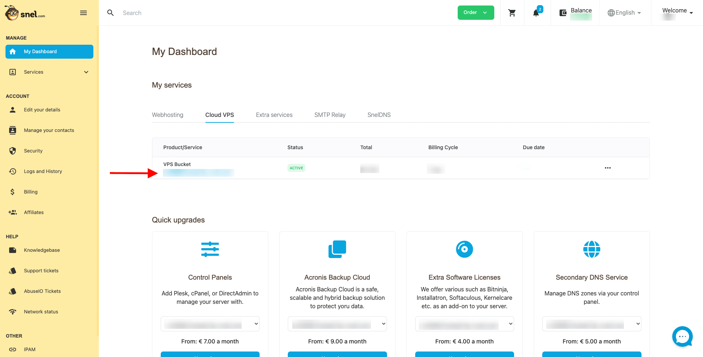
Task: Open the green Order dropdown button
Action: click(476, 12)
